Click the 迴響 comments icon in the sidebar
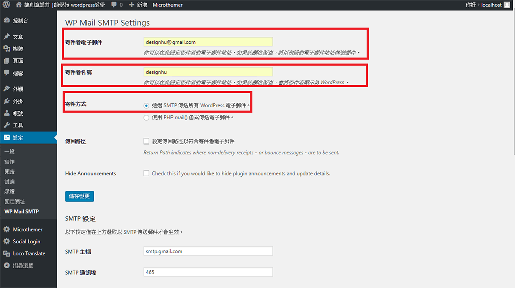The width and height of the screenshot is (515, 288). pos(7,73)
